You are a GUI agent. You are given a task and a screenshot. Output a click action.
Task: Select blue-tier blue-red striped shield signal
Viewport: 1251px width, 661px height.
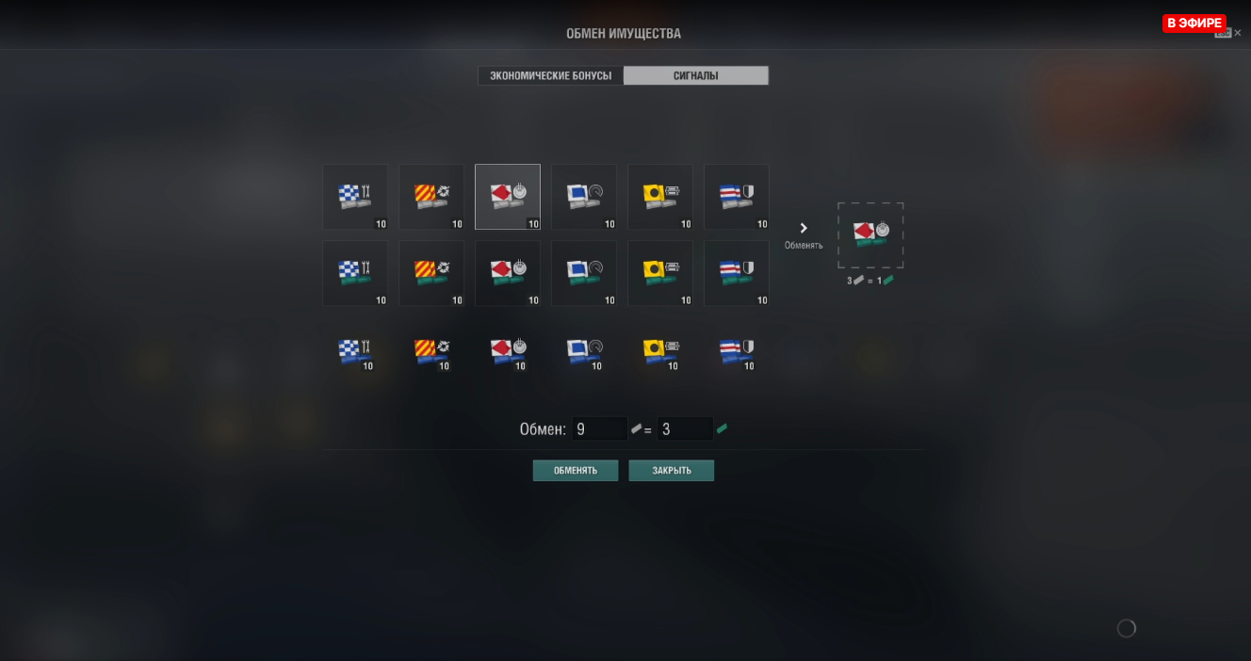[737, 352]
